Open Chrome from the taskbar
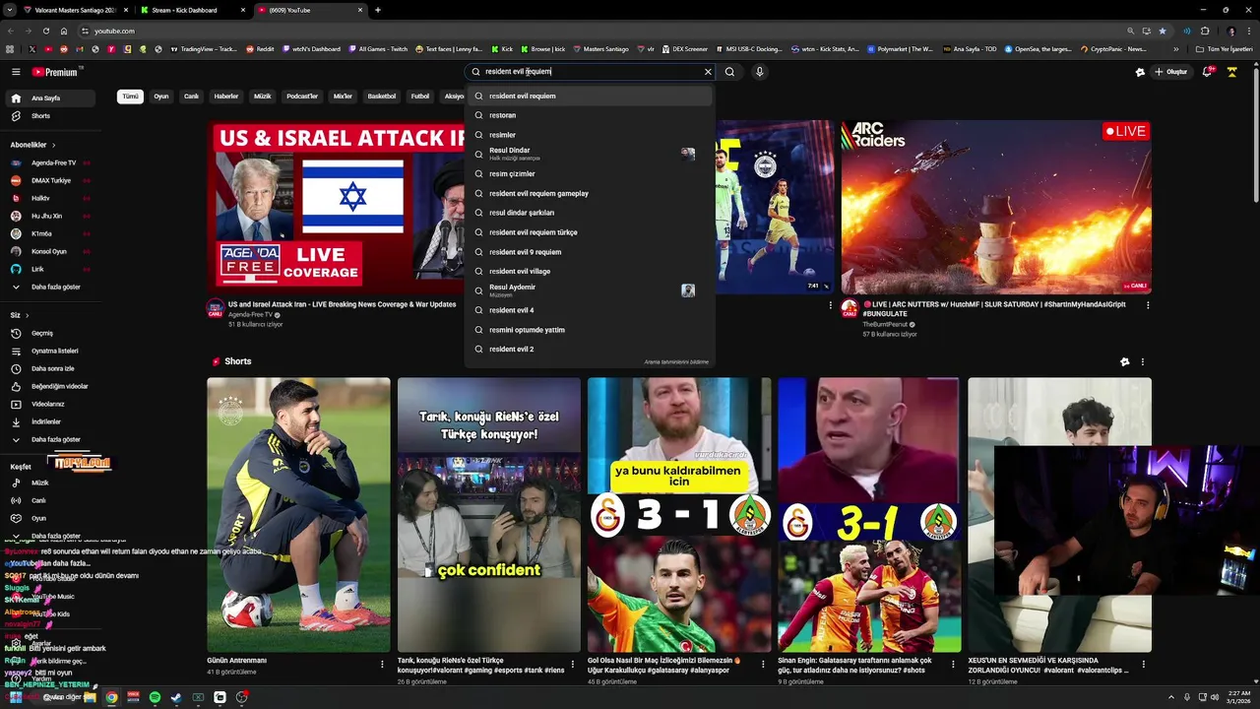Viewport: 1260px width, 709px height. pos(111,697)
